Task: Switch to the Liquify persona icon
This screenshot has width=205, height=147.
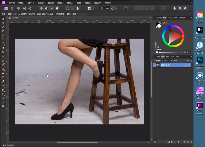Action: [x=12, y=8]
